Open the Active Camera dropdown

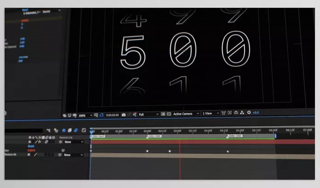(x=186, y=114)
